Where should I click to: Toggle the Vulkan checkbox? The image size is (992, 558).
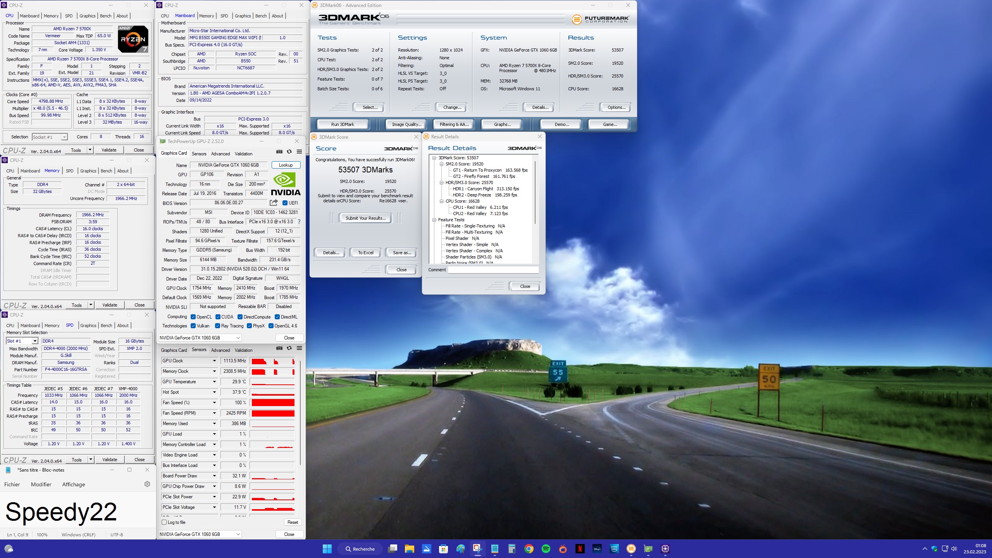(193, 326)
